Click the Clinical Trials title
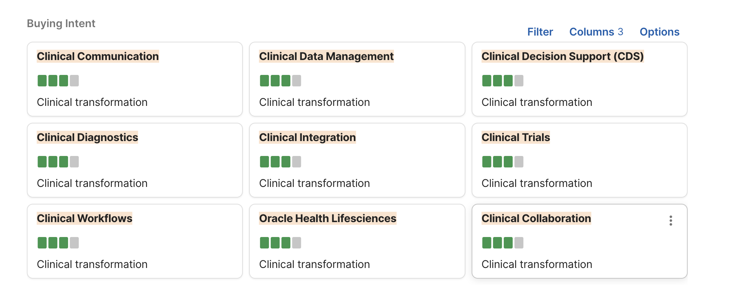 516,137
